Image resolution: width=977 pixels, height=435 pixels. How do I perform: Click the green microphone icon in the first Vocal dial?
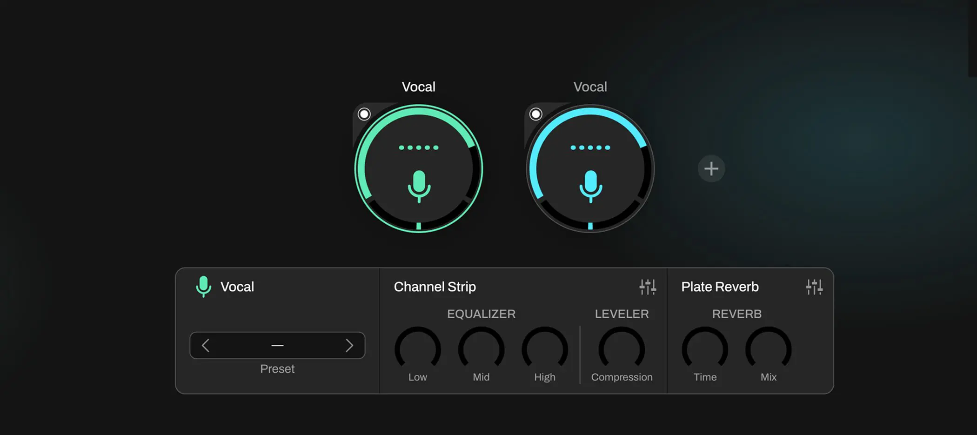click(419, 186)
